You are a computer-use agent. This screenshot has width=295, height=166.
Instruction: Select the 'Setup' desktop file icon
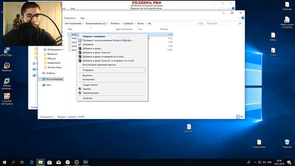273,36
